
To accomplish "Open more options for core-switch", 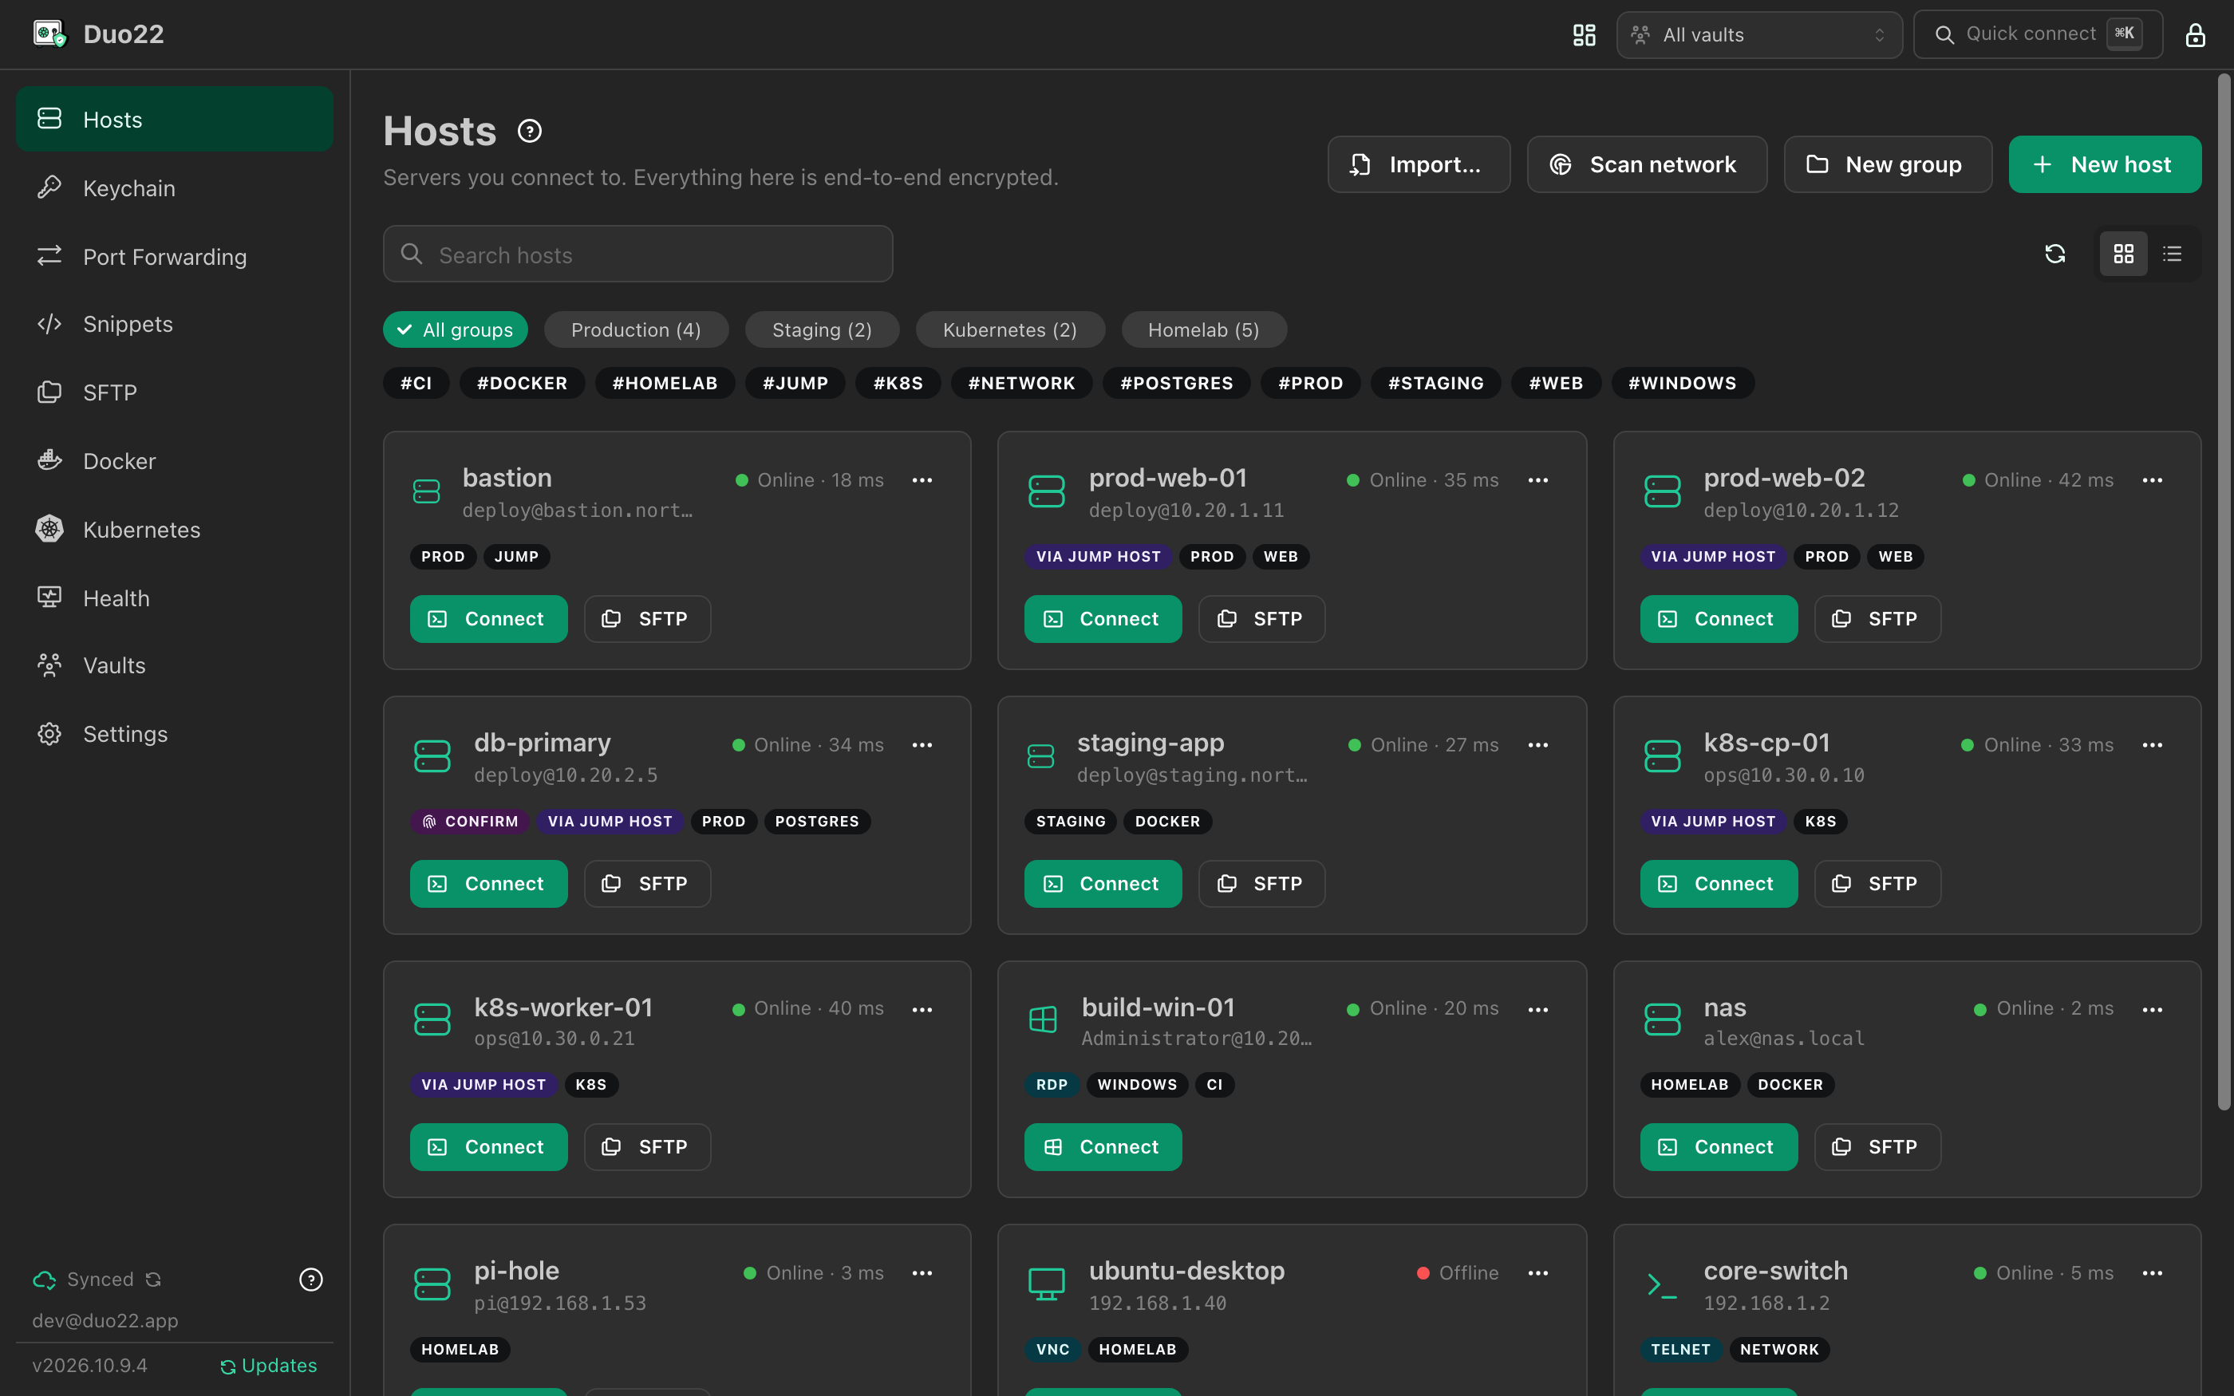I will click(x=2152, y=1273).
